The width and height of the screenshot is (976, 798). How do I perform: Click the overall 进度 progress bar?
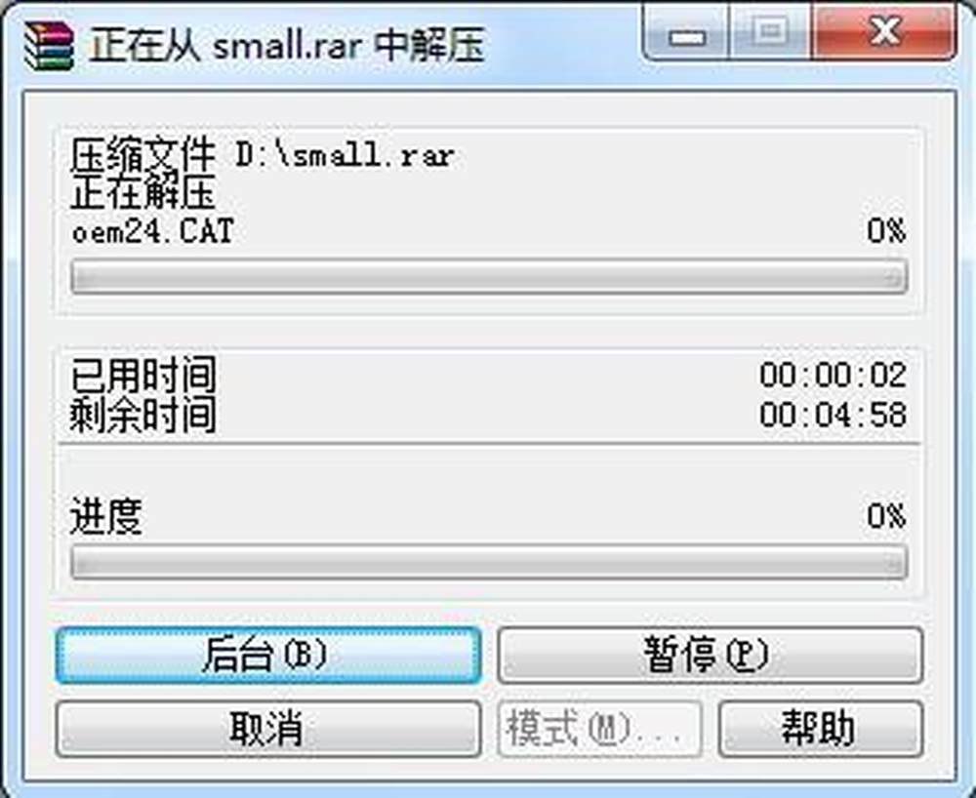pyautogui.click(x=489, y=562)
